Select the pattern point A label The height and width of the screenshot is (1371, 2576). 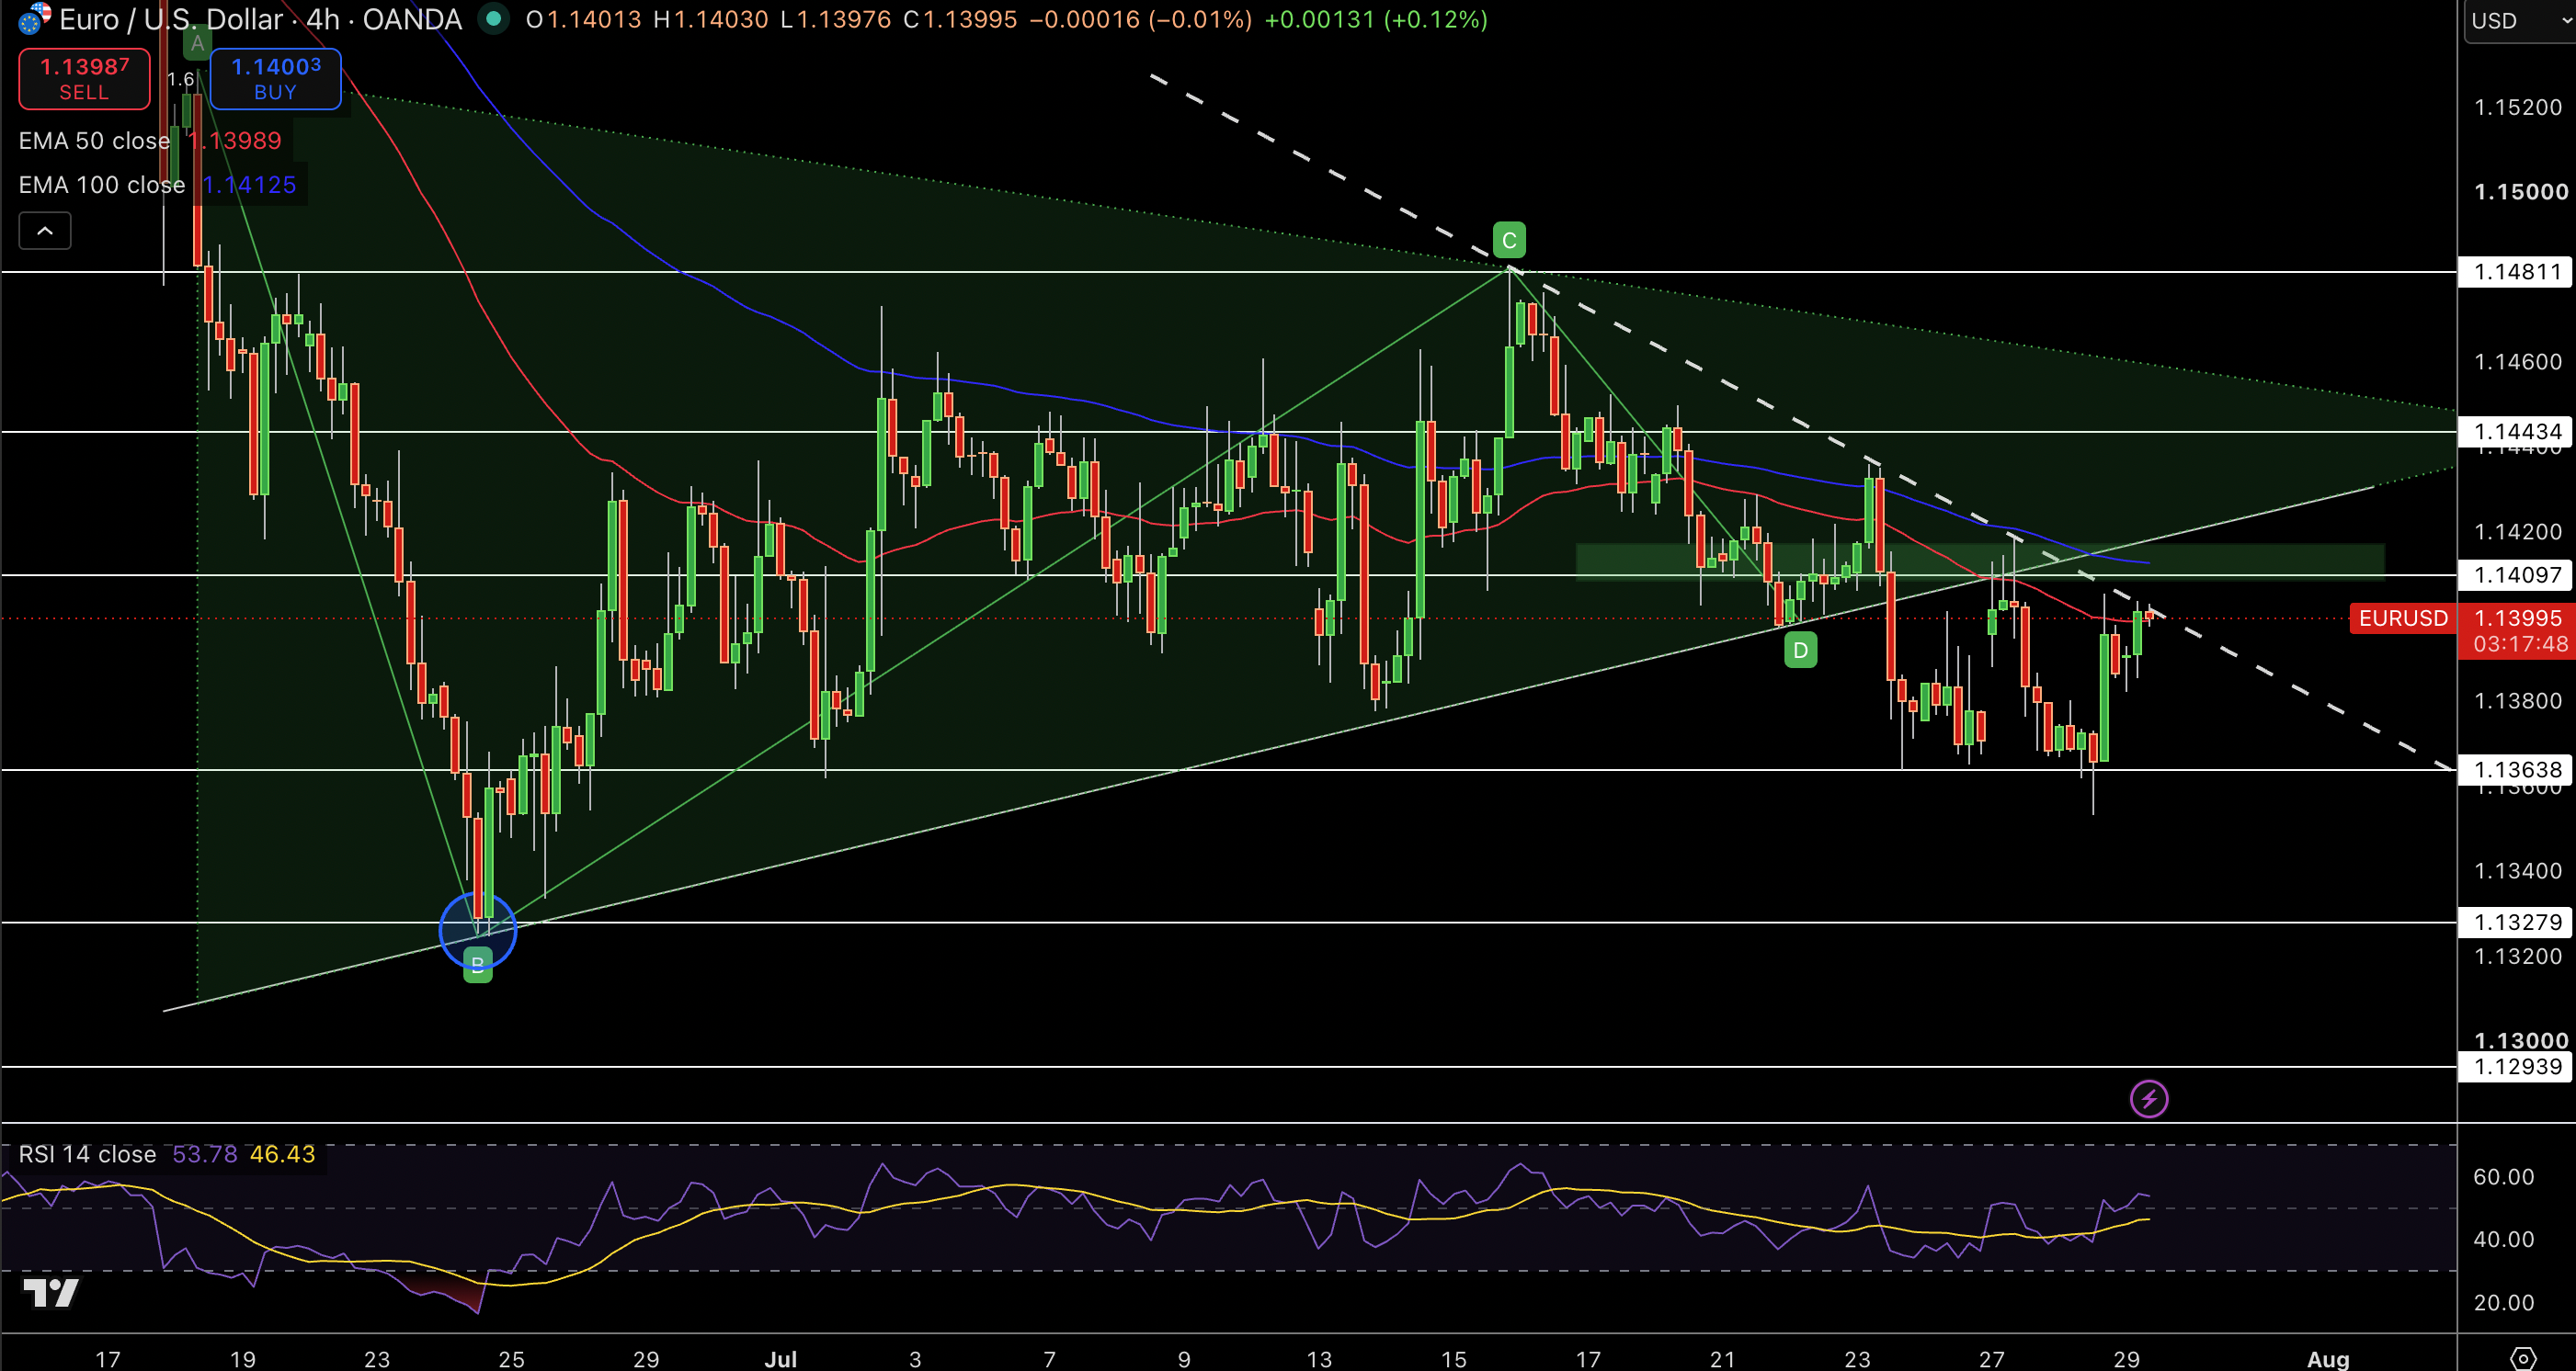(x=197, y=43)
